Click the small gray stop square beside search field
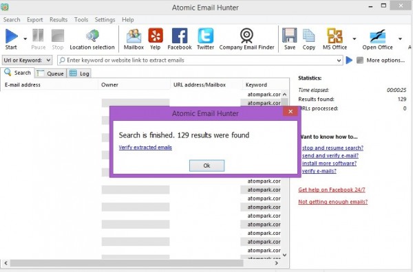Image resolution: width=413 pixels, height=272 pixels. point(360,60)
